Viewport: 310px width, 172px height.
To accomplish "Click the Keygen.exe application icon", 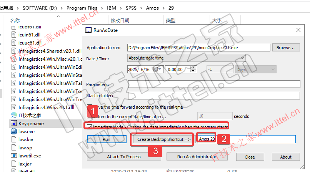I will coord(13,124).
